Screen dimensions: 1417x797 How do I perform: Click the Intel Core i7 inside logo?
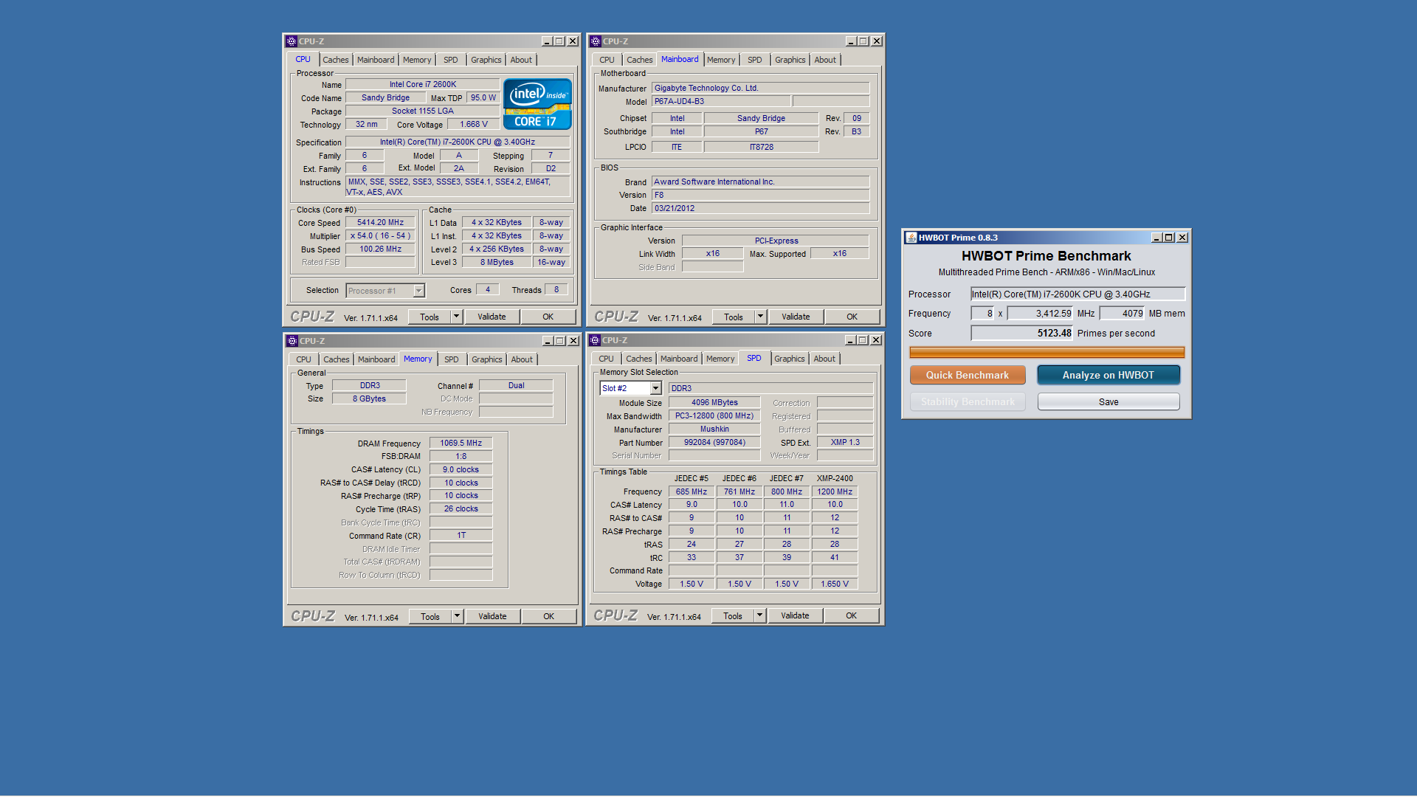pyautogui.click(x=537, y=104)
